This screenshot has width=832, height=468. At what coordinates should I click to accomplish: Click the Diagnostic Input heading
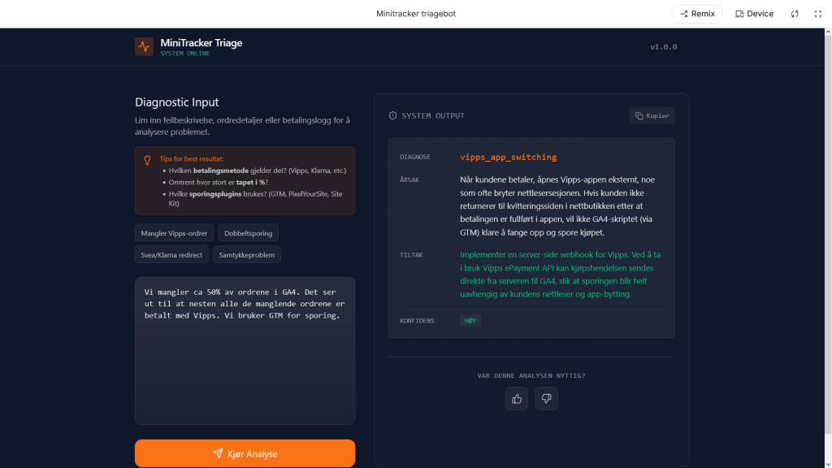point(176,102)
